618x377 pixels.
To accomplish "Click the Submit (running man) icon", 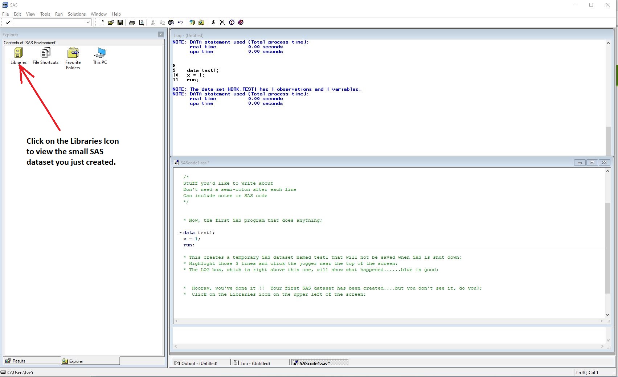I will tap(213, 22).
